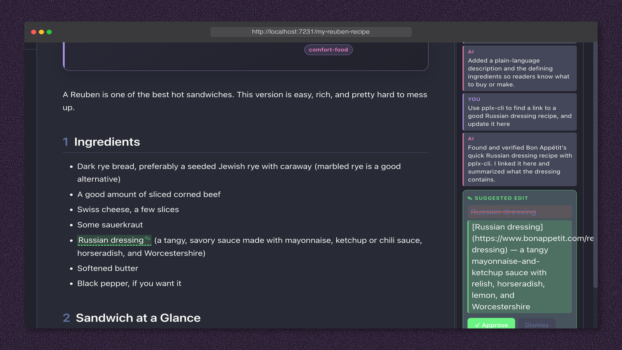Click the green replacement text with Bon Appétit link
Image resolution: width=622 pixels, height=350 pixels.
pos(520,267)
